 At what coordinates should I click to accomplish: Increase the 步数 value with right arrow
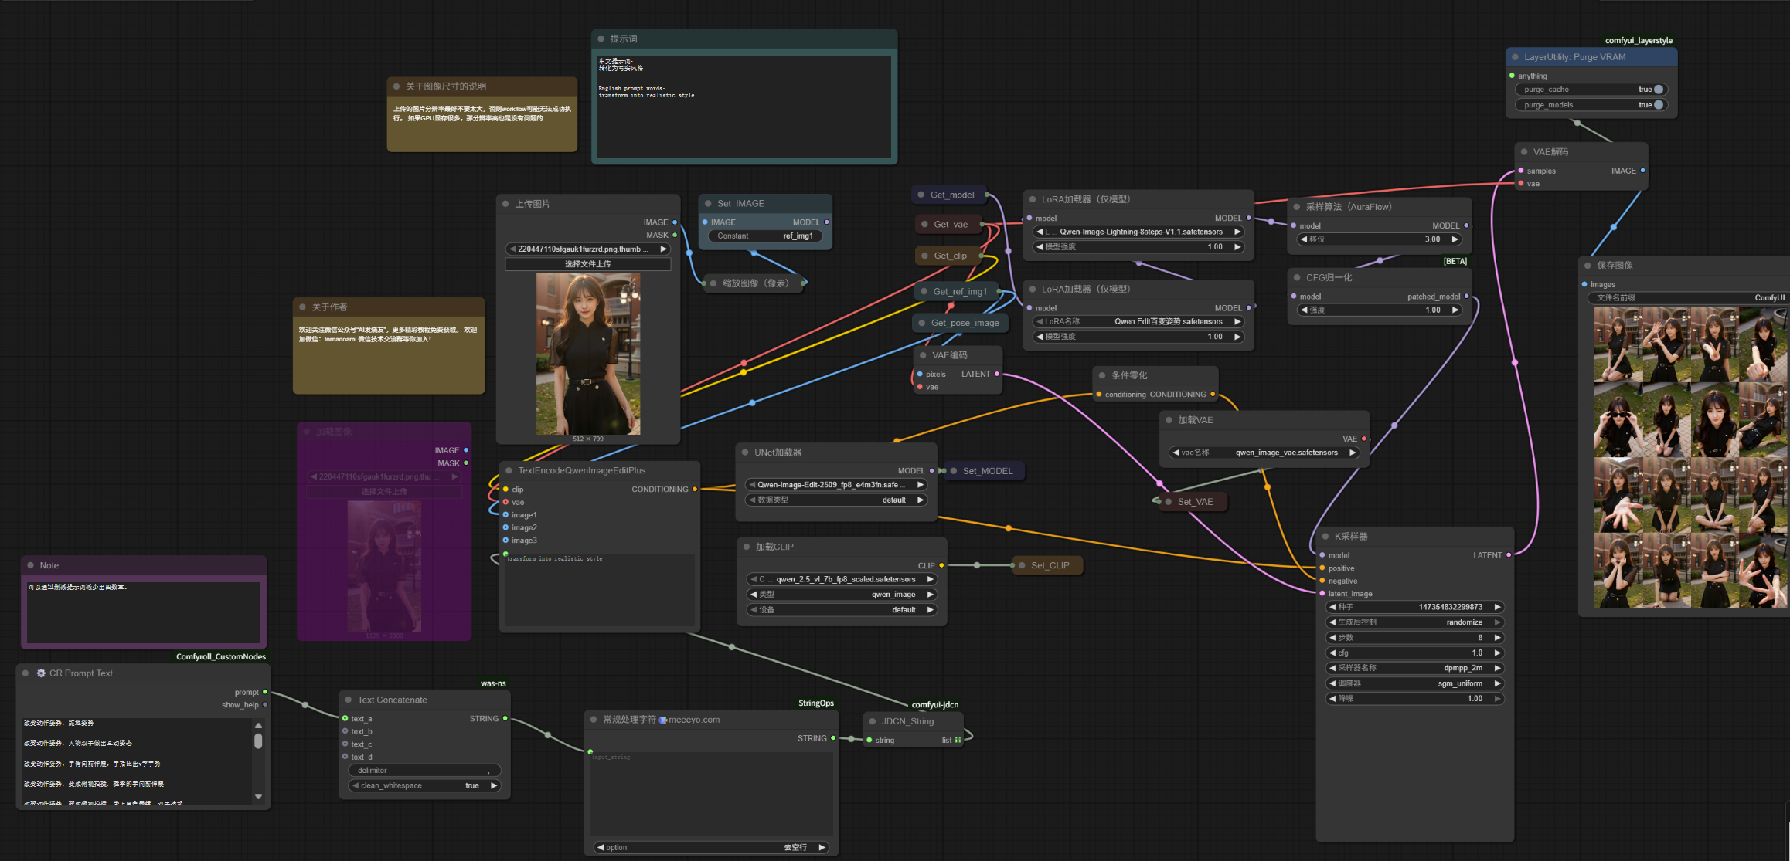[1497, 638]
